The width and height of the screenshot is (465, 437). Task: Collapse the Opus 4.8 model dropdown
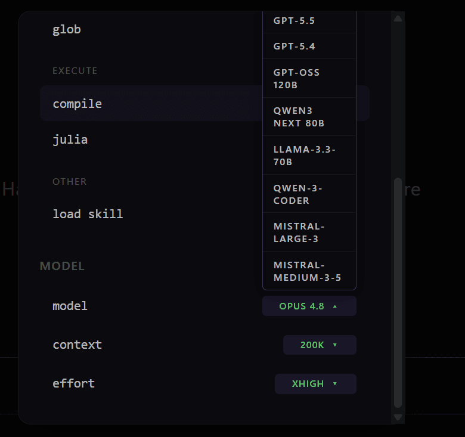coord(309,306)
